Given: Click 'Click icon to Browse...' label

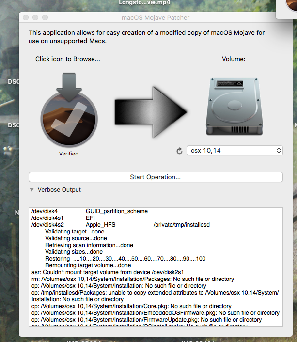Looking at the screenshot, I should click(x=68, y=59).
